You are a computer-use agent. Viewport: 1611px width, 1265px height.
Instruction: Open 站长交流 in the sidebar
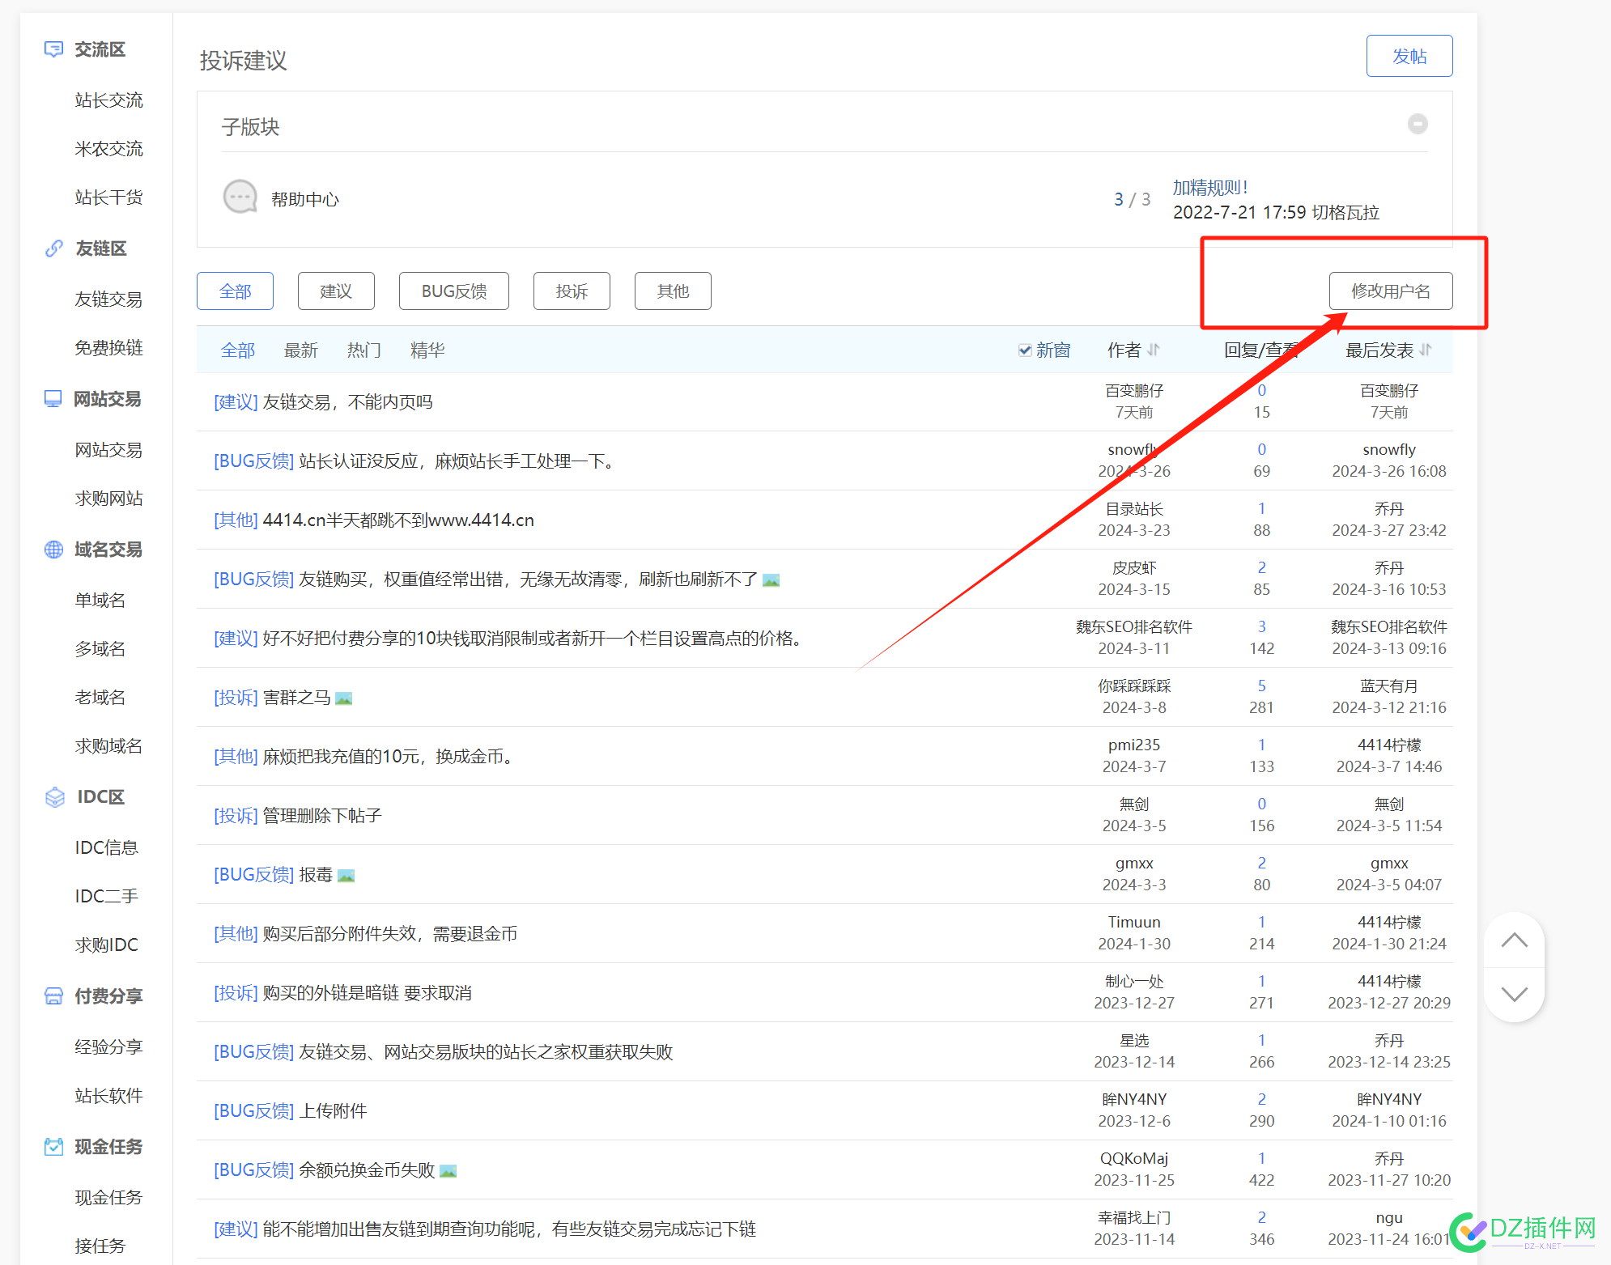click(x=108, y=100)
